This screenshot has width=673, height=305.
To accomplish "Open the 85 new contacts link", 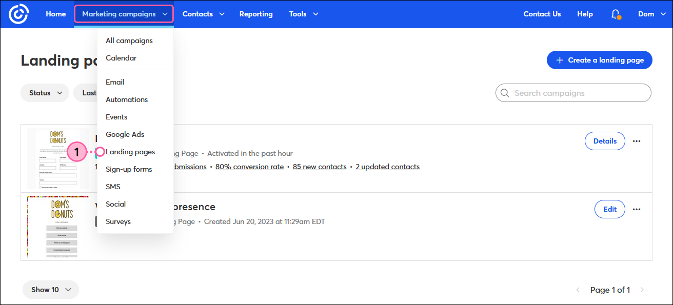I will pyautogui.click(x=320, y=167).
